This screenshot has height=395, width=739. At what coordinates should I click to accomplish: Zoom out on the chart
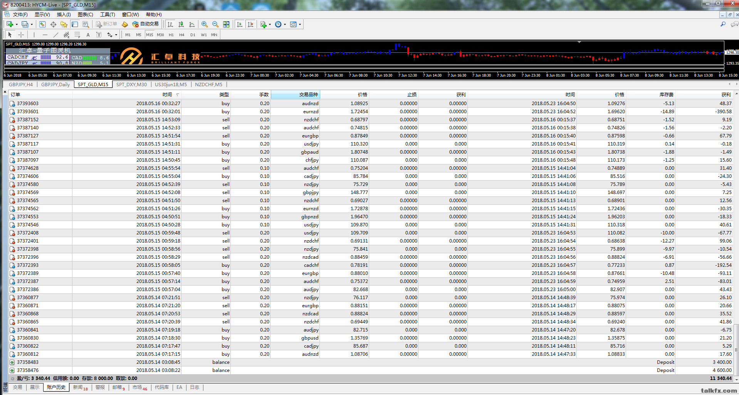coord(215,24)
